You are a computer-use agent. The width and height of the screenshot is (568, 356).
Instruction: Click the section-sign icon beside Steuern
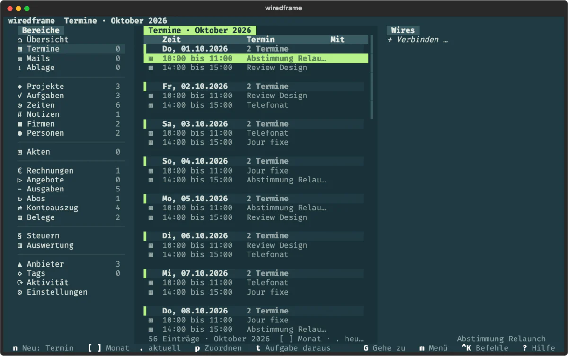point(20,236)
